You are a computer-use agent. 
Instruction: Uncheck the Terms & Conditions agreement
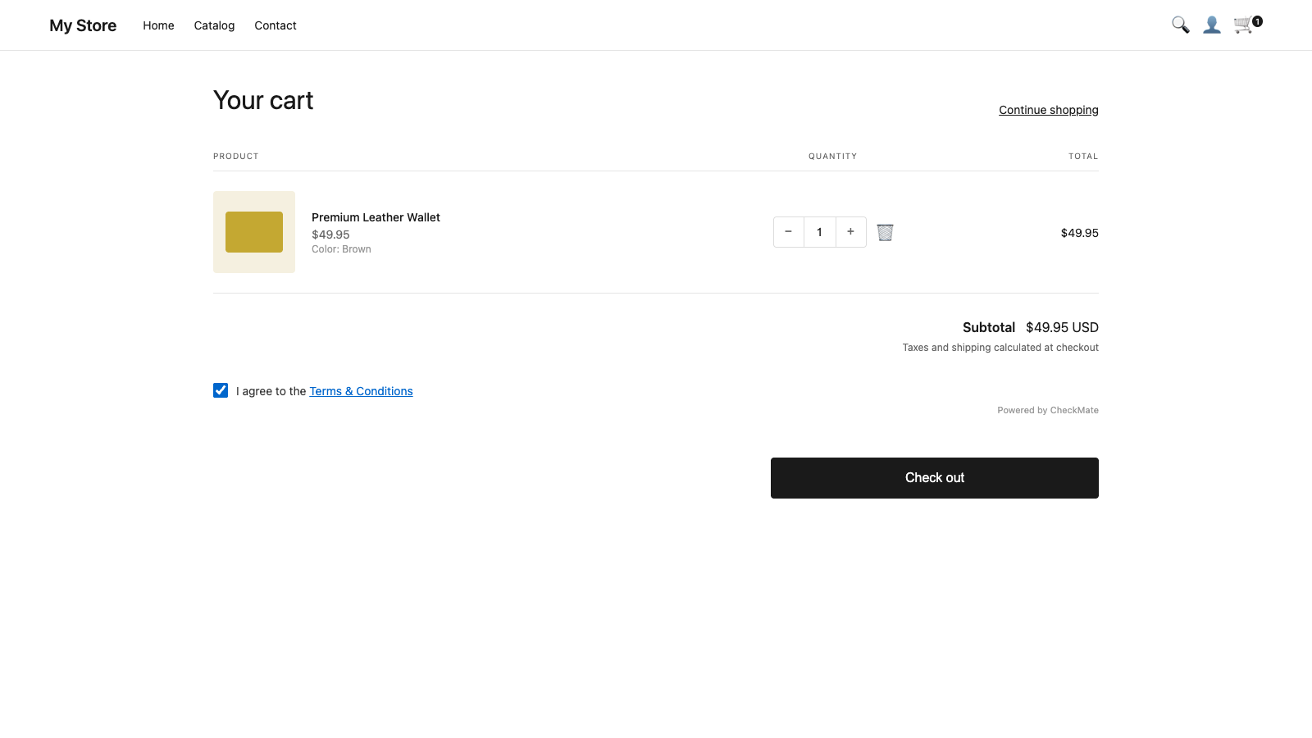click(220, 390)
